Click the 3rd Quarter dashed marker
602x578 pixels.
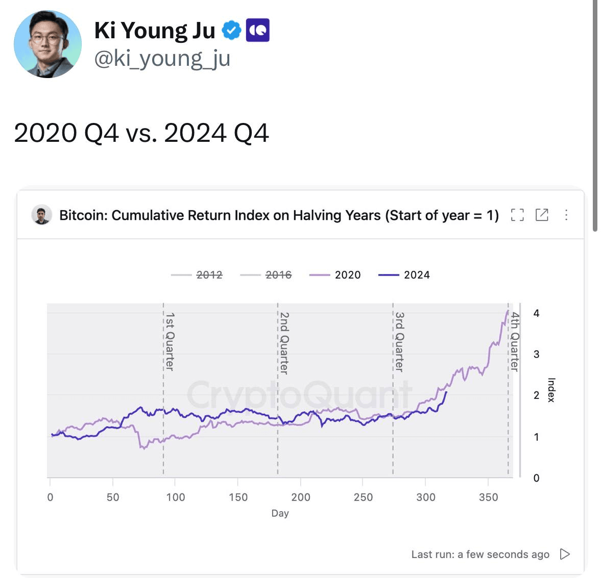(393, 389)
